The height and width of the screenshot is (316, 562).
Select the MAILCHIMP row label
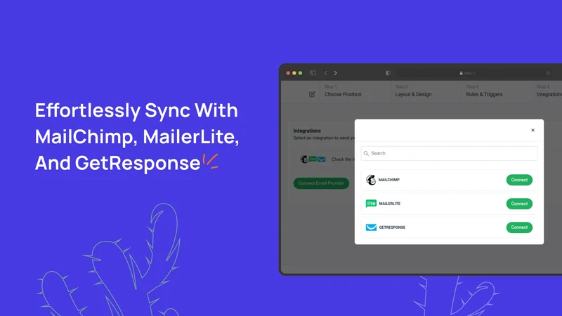coord(389,180)
